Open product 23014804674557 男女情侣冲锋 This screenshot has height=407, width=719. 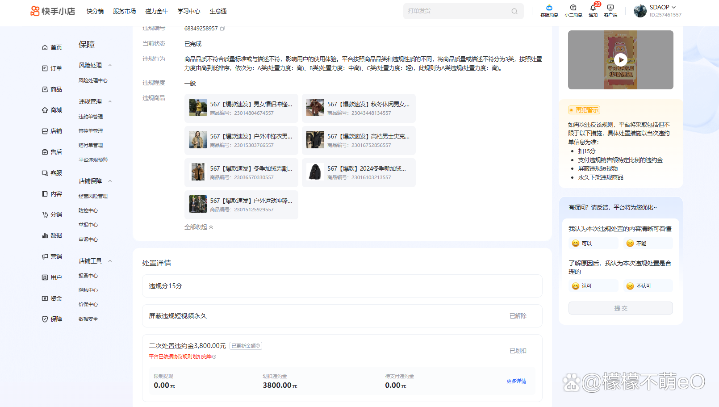(241, 108)
